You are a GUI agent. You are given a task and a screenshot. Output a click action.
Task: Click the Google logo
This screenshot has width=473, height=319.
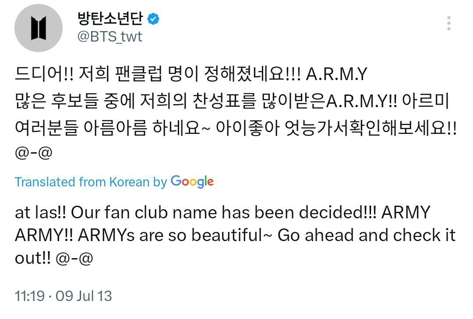[x=192, y=182]
